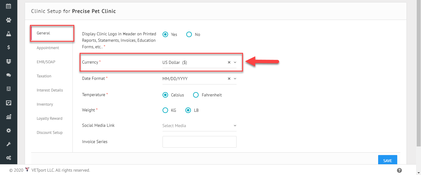Switch to the Inventory tab

[45, 104]
